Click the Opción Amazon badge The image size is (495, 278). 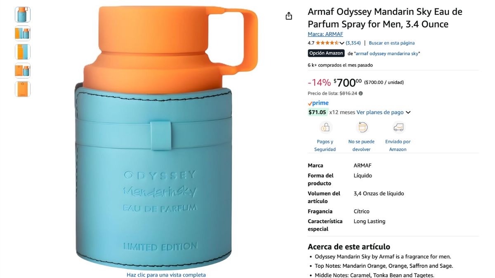(x=326, y=53)
